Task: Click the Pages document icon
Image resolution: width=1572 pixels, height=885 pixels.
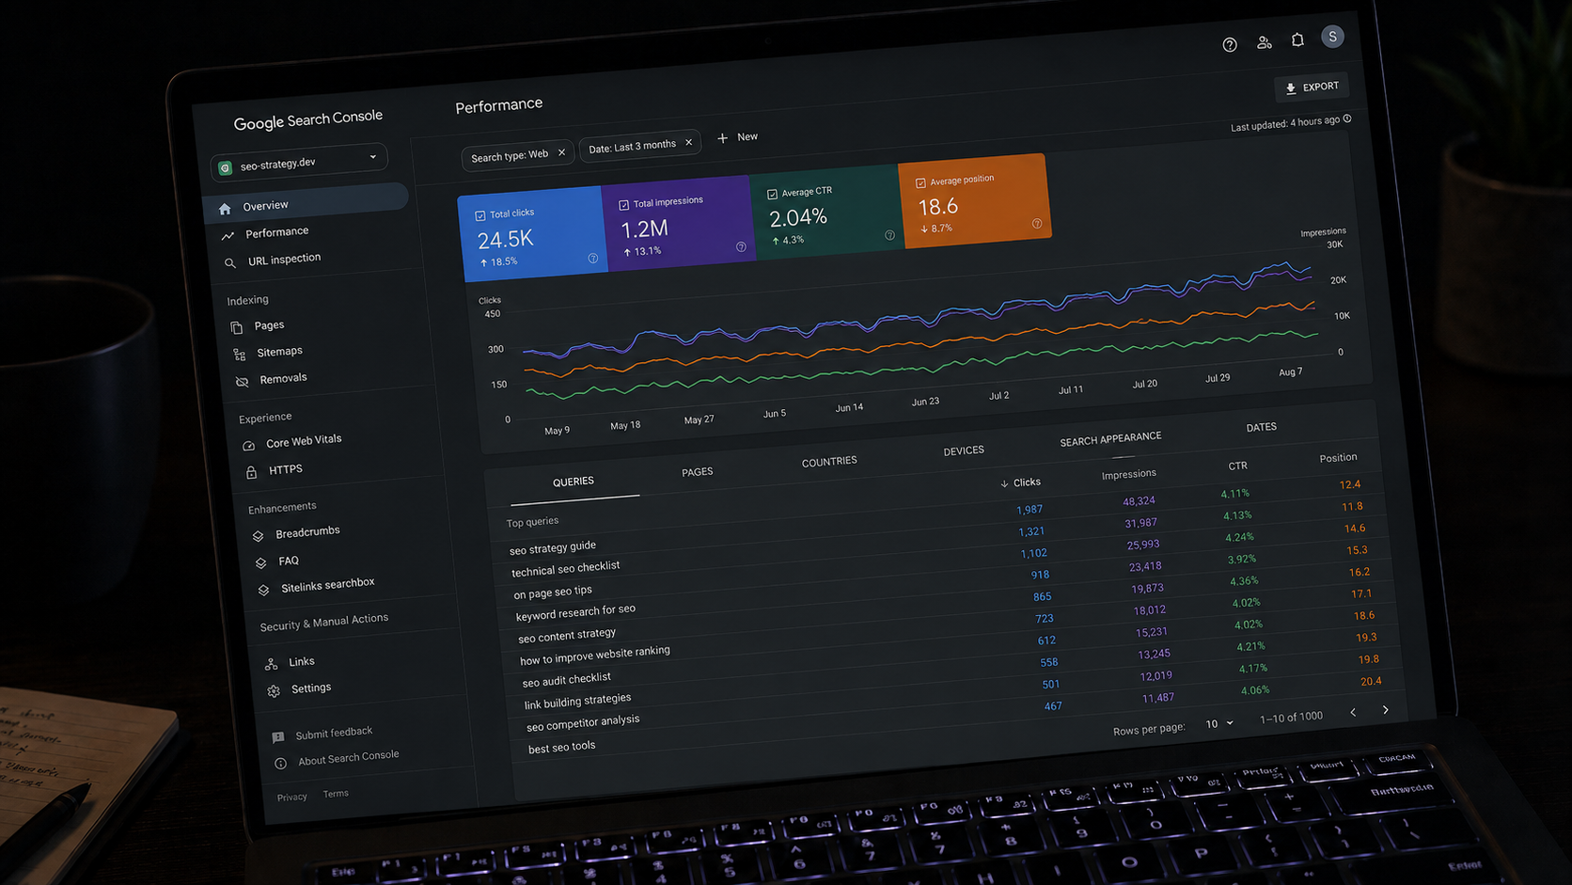Action: point(237,327)
